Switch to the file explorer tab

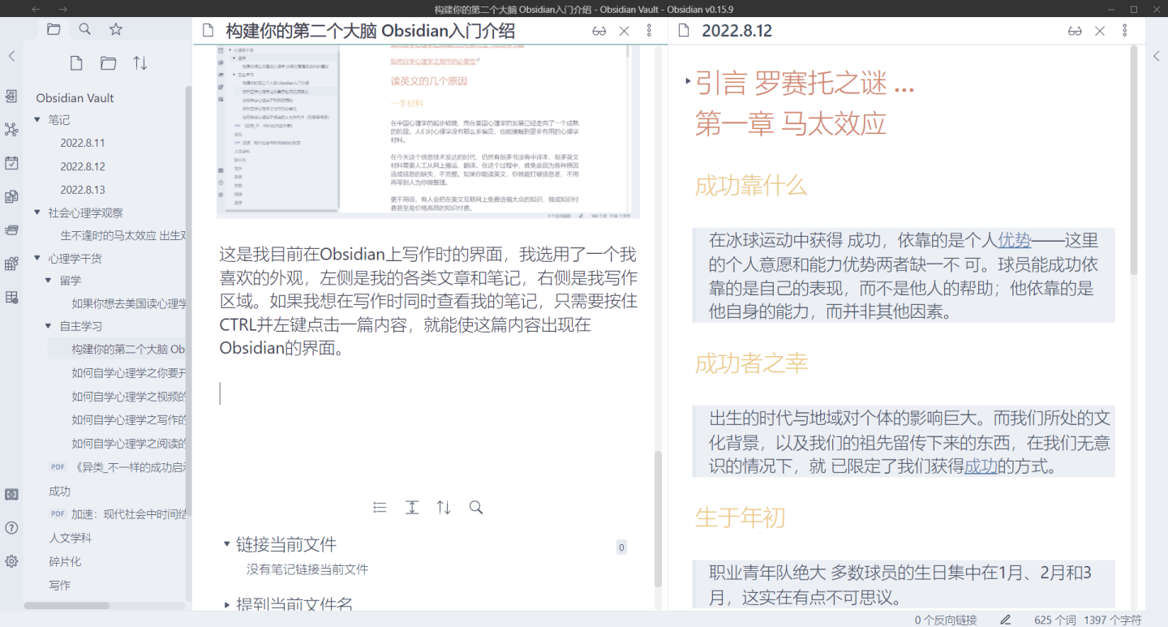[x=54, y=29]
